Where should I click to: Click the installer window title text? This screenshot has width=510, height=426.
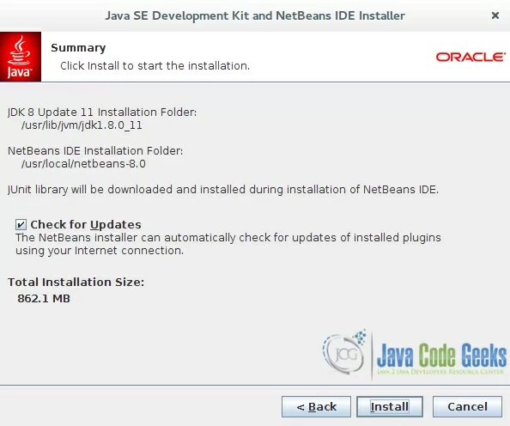[255, 15]
